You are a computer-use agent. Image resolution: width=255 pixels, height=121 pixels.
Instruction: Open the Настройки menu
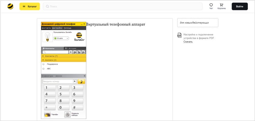(x=57, y=28)
